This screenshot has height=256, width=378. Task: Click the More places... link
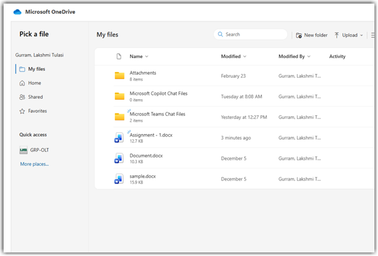tap(34, 164)
